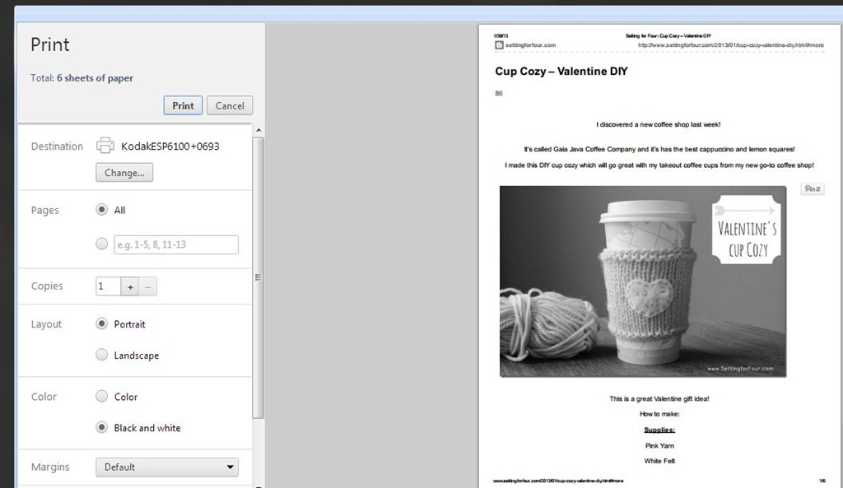Select the All pages radio button
This screenshot has width=843, height=488.
pos(101,210)
